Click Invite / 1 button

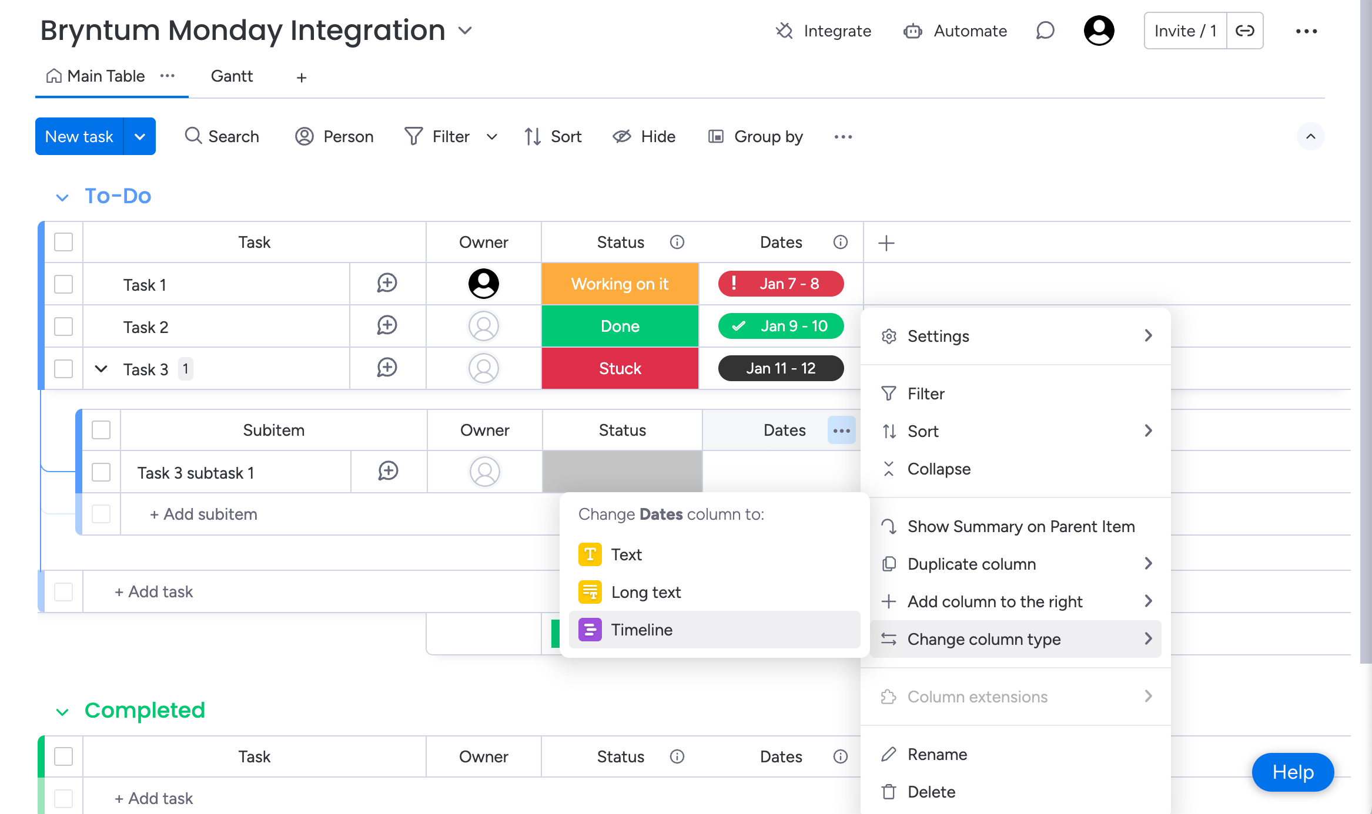[1185, 31]
